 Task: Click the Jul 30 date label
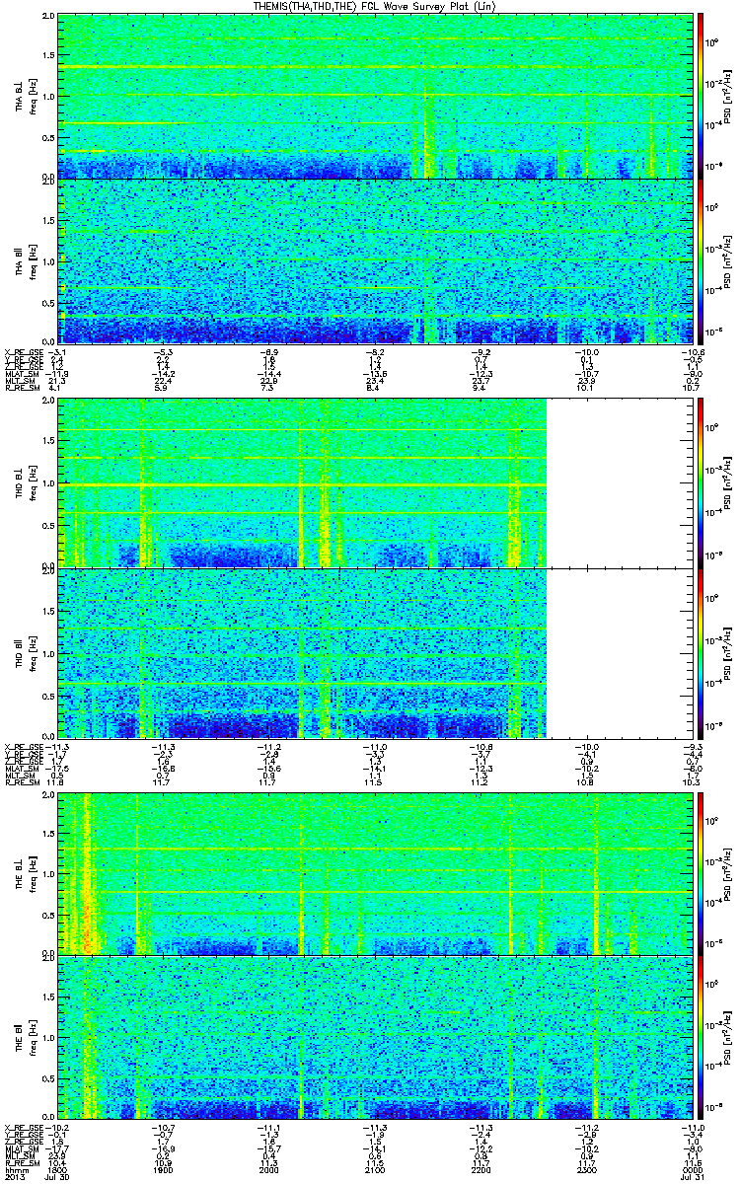click(x=58, y=1178)
